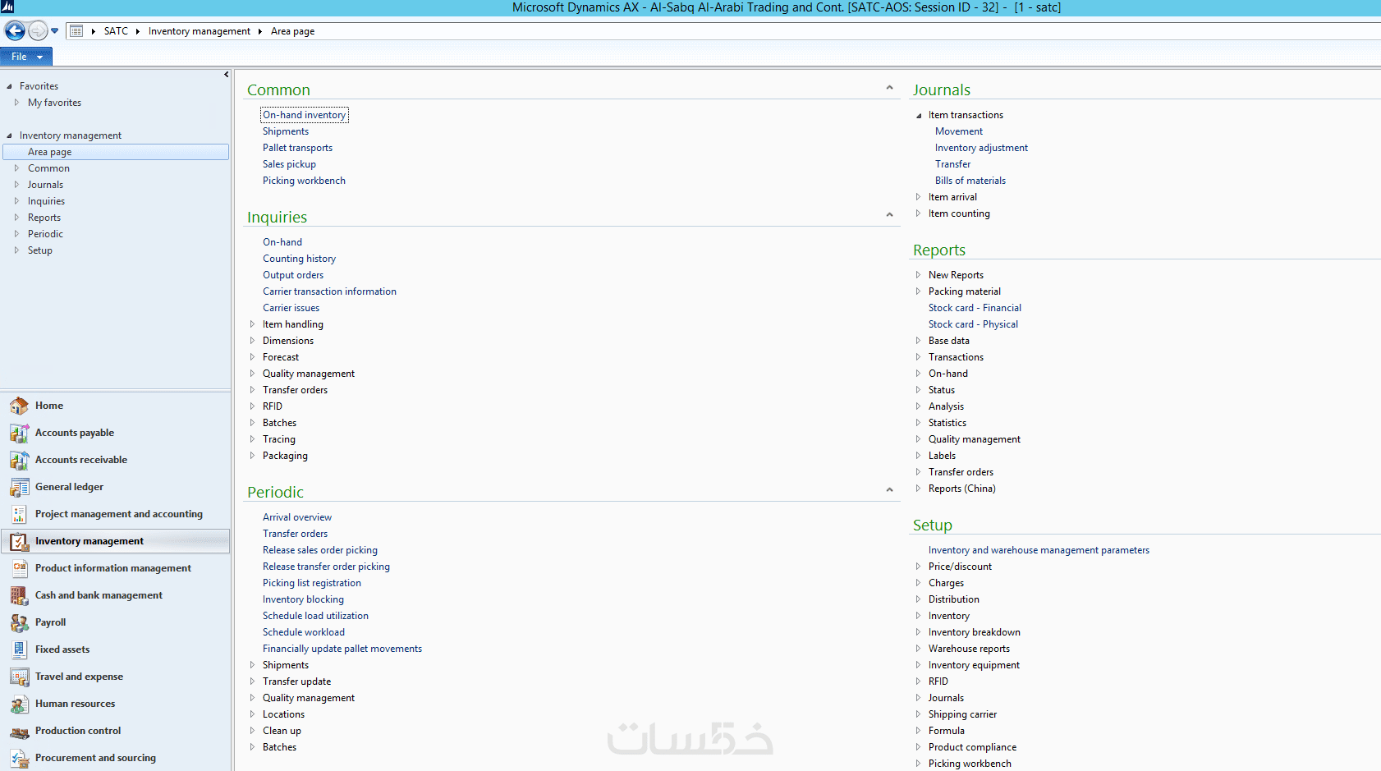This screenshot has width=1381, height=771.
Task: Open On-hand inventory link
Action: coord(305,115)
